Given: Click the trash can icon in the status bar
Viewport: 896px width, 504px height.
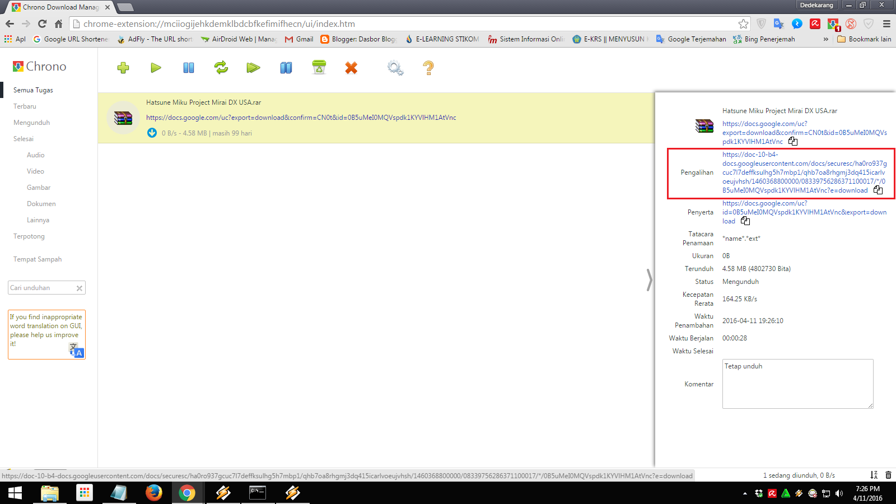Looking at the screenshot, I should (x=888, y=475).
